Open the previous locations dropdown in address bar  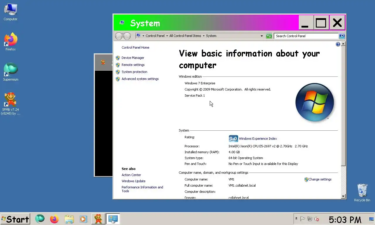point(262,36)
